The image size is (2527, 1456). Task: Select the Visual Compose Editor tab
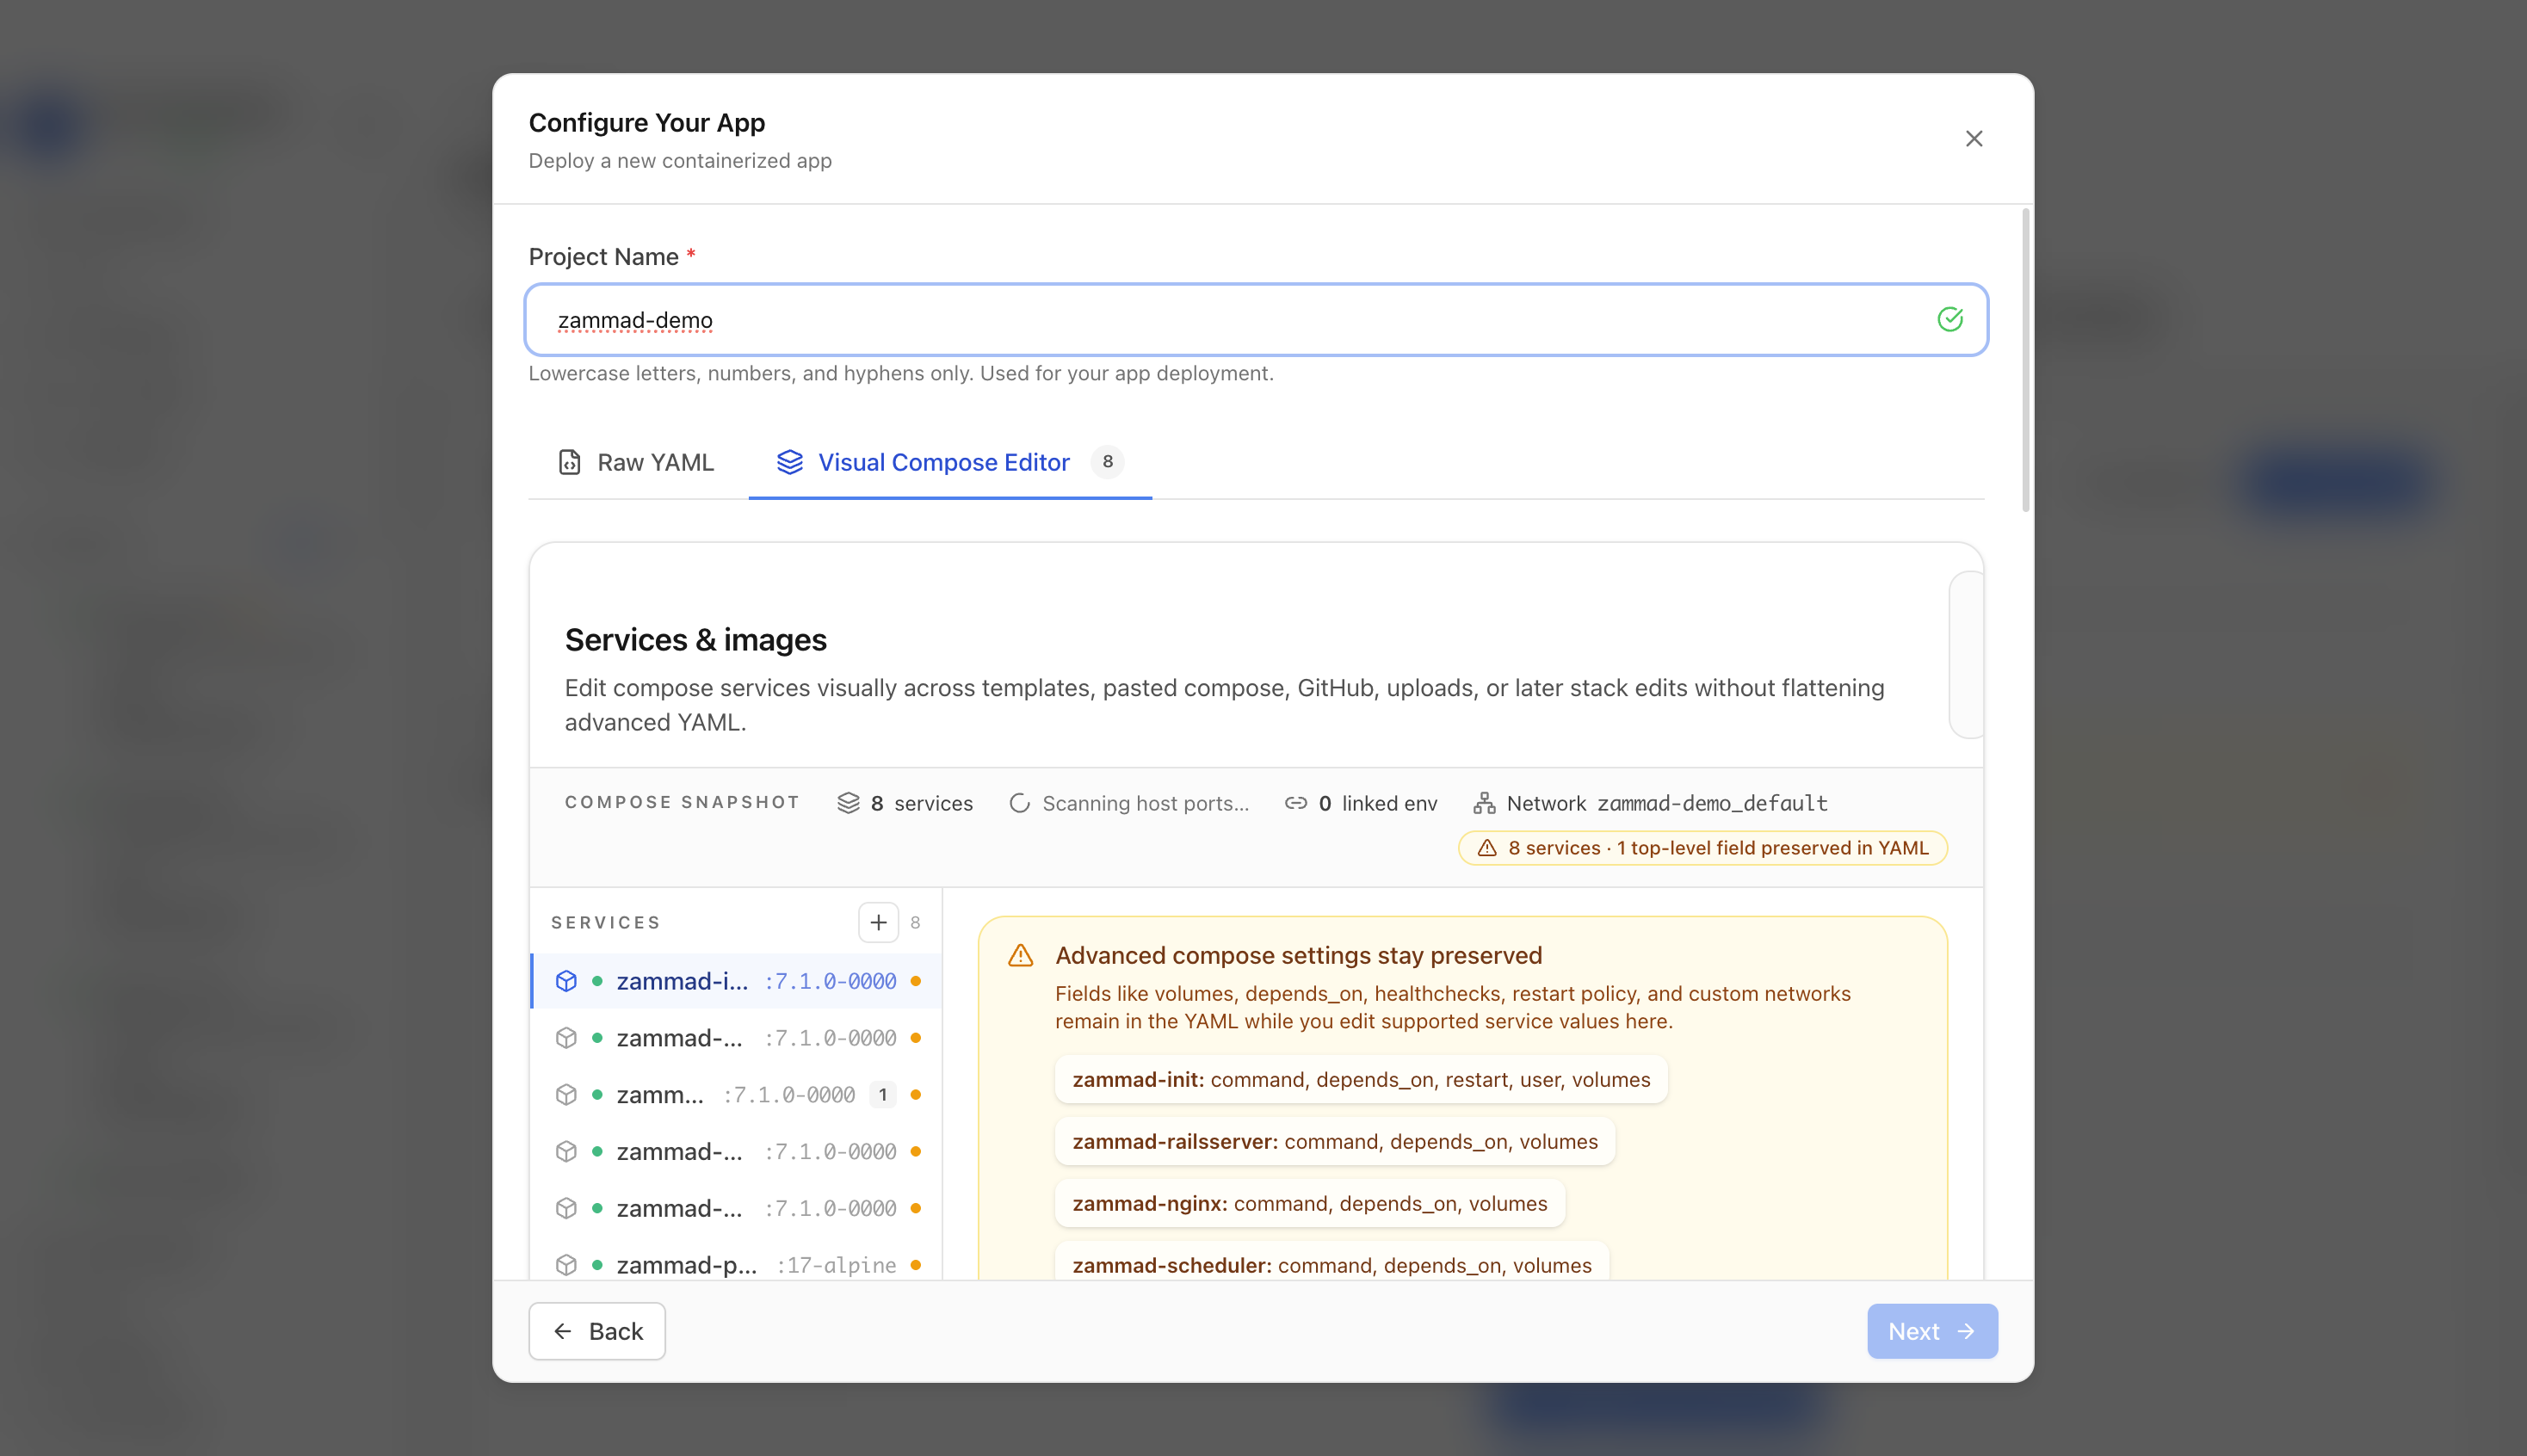pos(950,462)
